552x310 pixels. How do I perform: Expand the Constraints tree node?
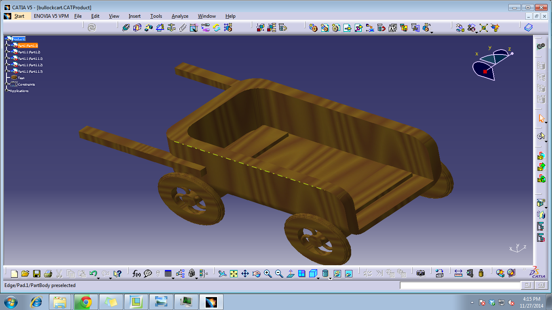tap(6, 84)
